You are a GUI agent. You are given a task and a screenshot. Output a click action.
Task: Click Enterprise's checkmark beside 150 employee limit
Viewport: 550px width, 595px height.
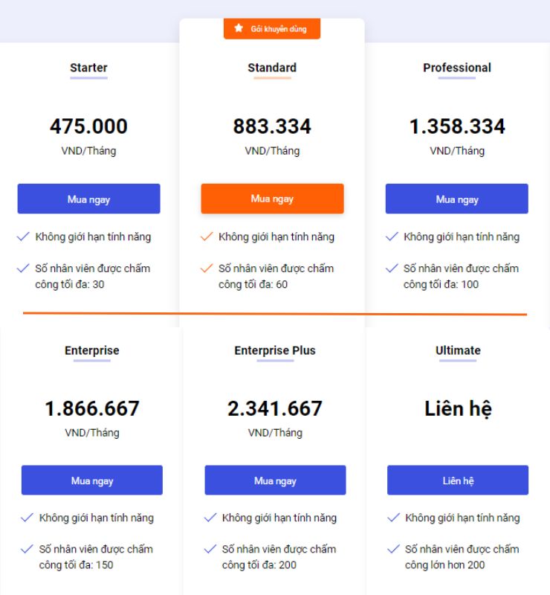coord(27,549)
